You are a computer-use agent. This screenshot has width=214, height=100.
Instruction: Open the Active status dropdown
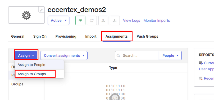tap(58, 21)
